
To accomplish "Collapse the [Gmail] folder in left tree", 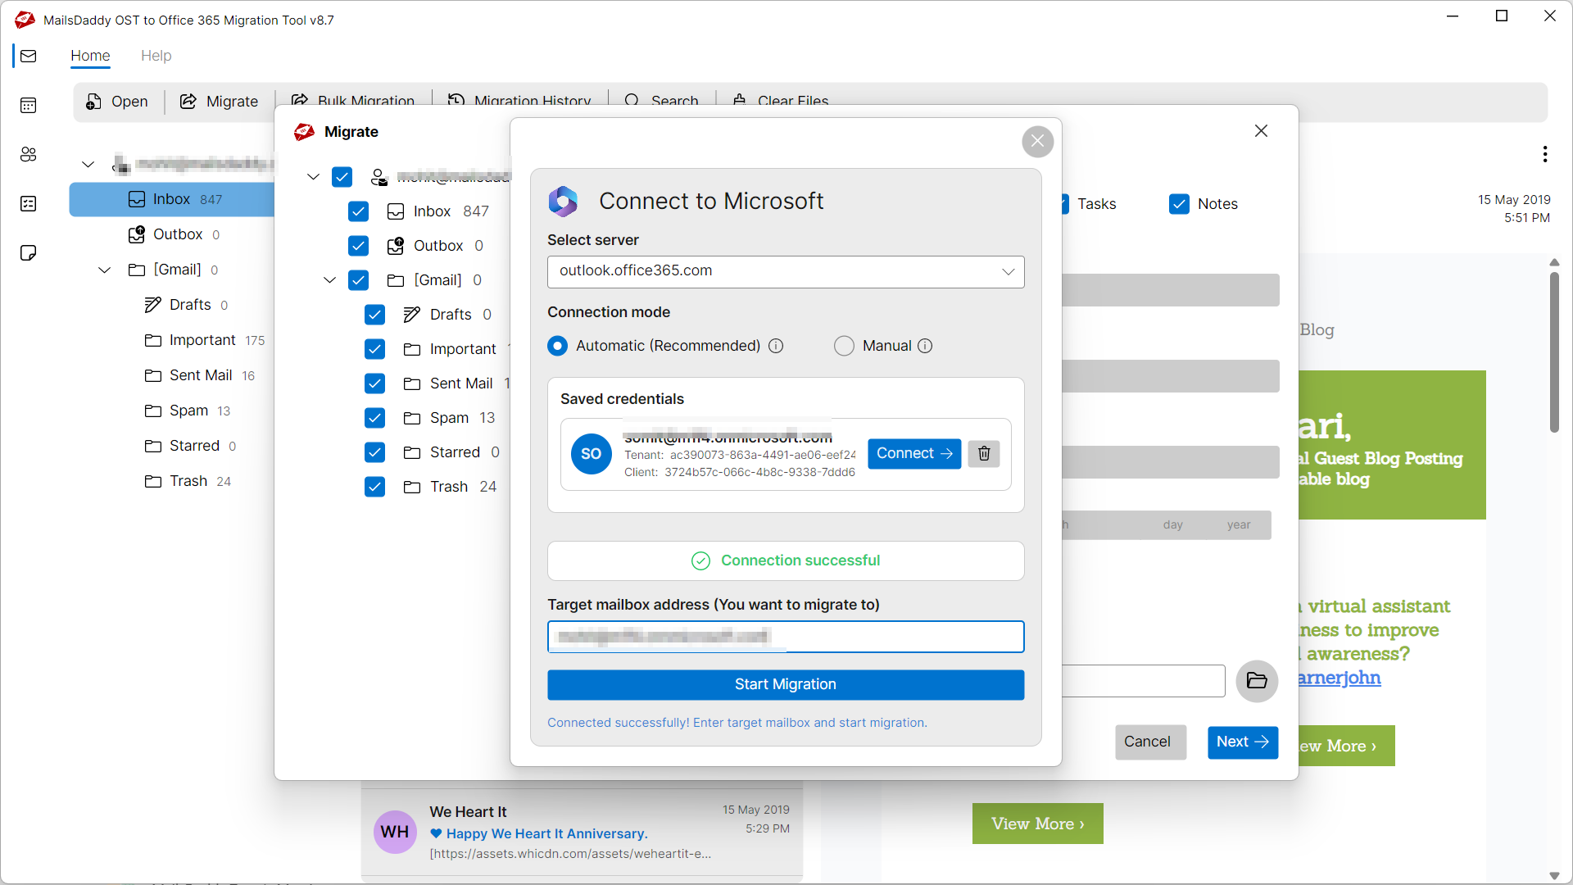I will 104,270.
